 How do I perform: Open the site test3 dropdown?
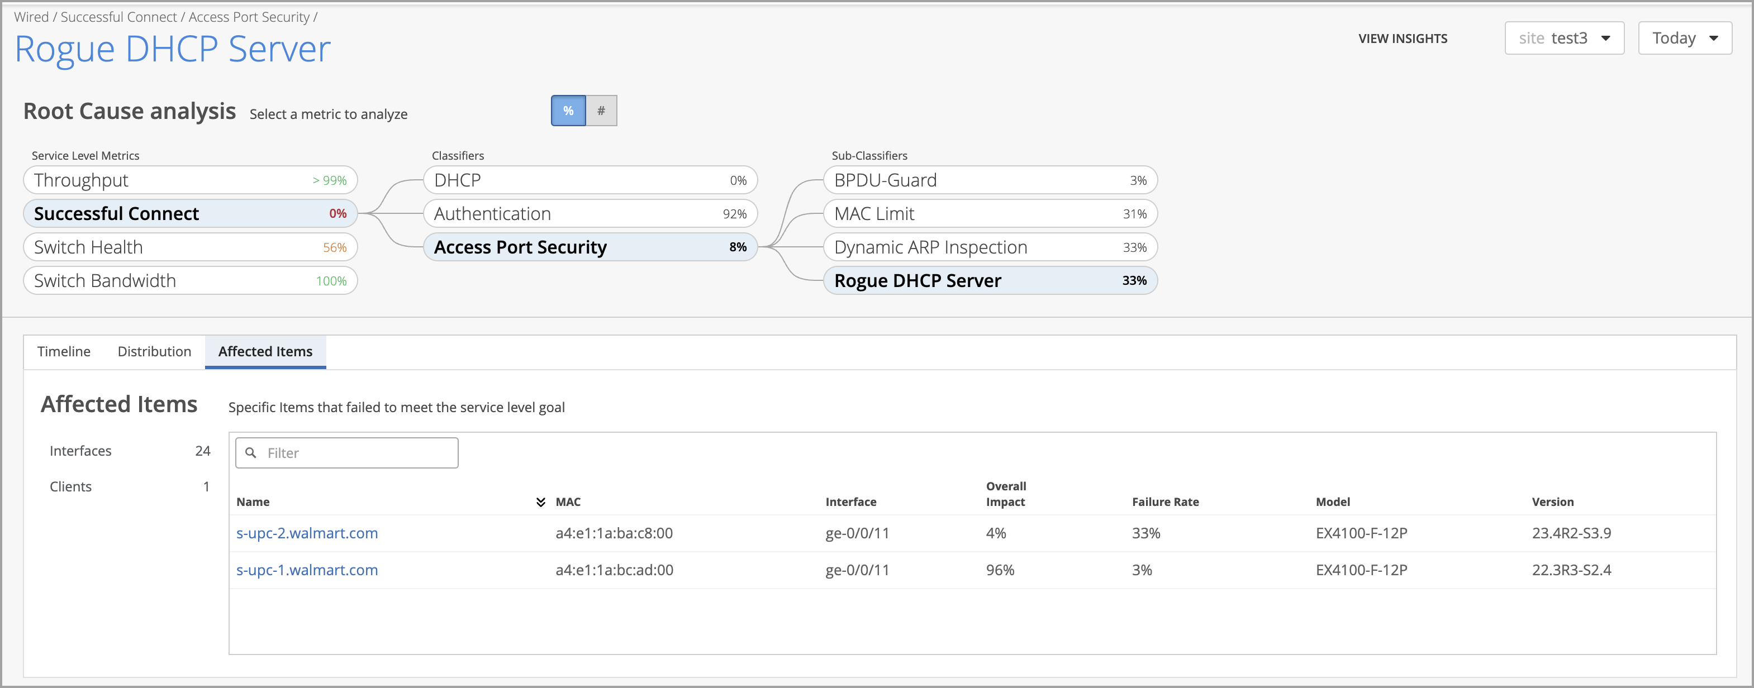tap(1563, 38)
